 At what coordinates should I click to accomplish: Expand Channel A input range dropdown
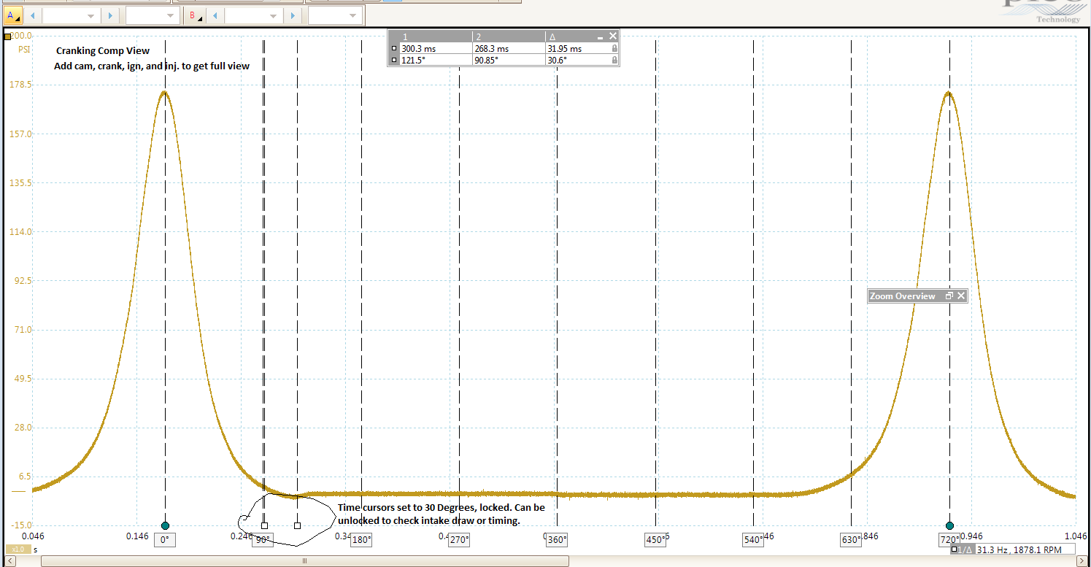pyautogui.click(x=71, y=15)
